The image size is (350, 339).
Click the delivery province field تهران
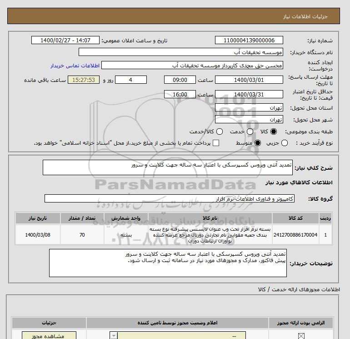click(x=249, y=108)
